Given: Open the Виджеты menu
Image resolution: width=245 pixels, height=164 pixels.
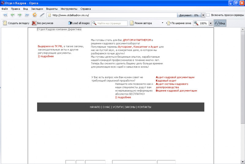Looking at the screenshot, I should 52,9.
